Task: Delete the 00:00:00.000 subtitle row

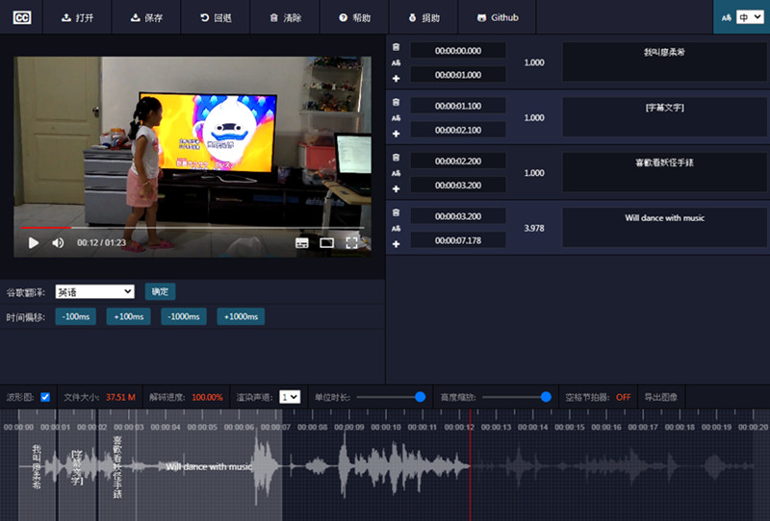Action: click(396, 47)
